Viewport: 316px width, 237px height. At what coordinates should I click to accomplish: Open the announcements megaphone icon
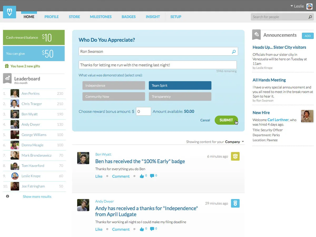[256, 34]
